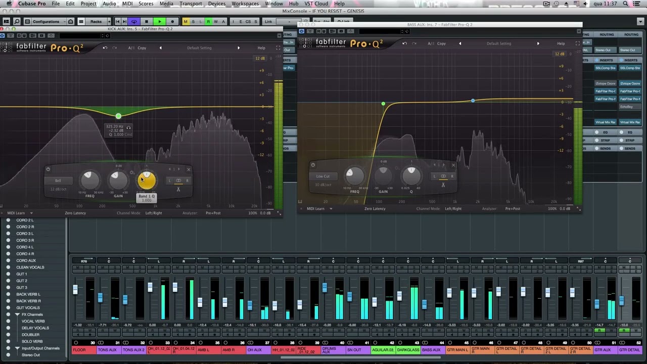Open the VST Cloud menu

(x=316, y=4)
